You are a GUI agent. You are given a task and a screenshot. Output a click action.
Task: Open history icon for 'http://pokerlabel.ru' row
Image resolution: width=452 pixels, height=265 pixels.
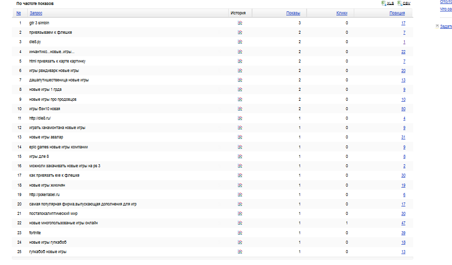240,195
